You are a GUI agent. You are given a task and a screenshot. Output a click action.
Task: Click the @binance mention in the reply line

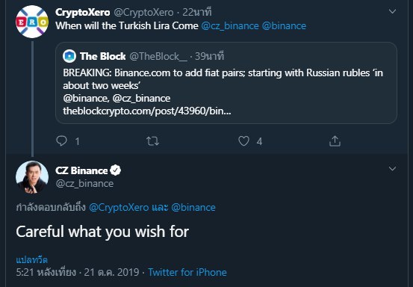(193, 208)
